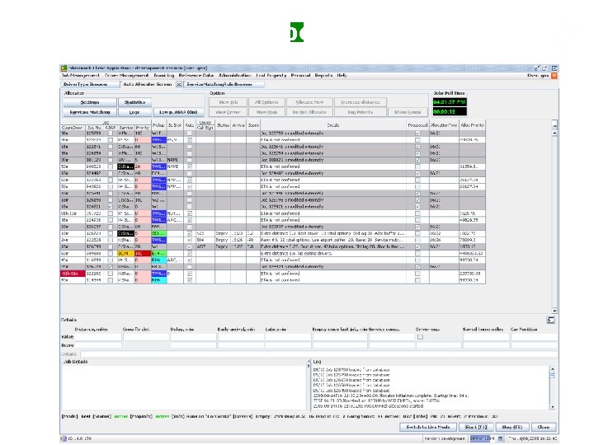Click Switch to Live Mode

coord(428,427)
